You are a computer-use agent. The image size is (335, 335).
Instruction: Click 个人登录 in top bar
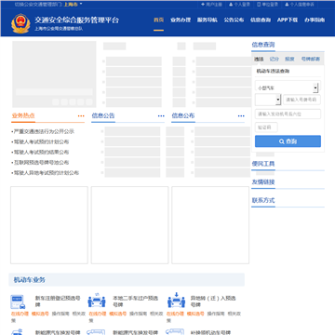pos(239,5)
